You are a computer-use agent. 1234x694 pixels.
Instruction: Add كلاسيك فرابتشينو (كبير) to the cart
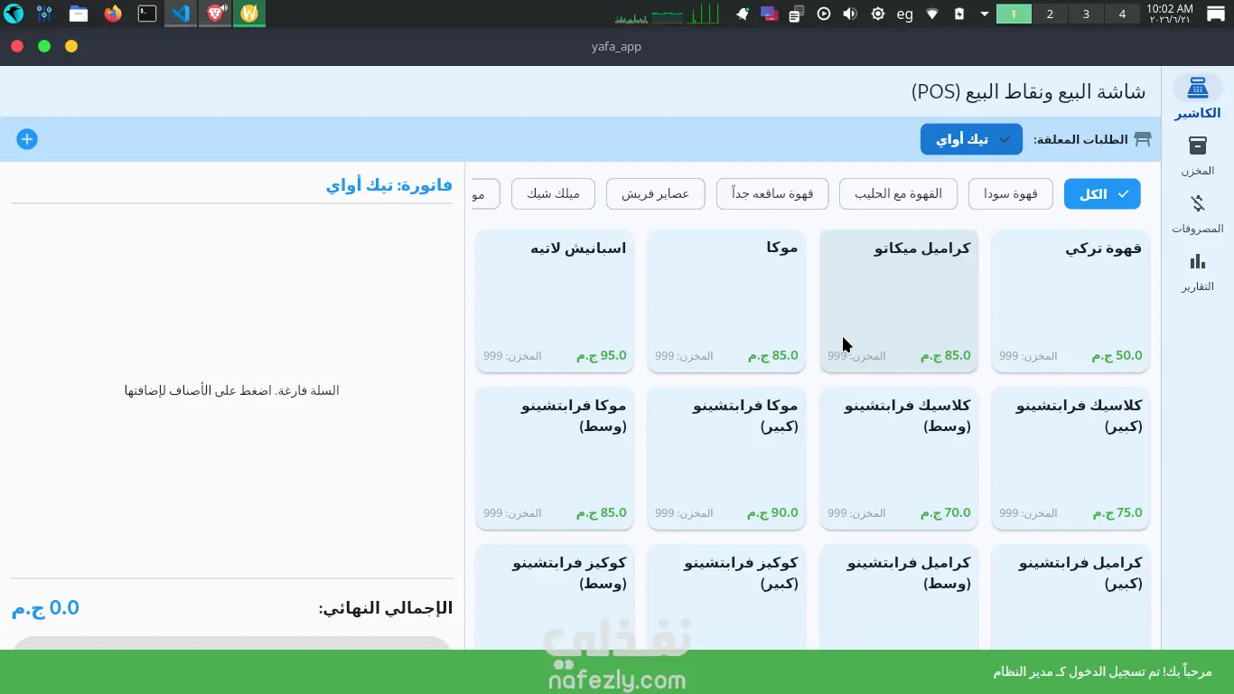click(x=1070, y=458)
